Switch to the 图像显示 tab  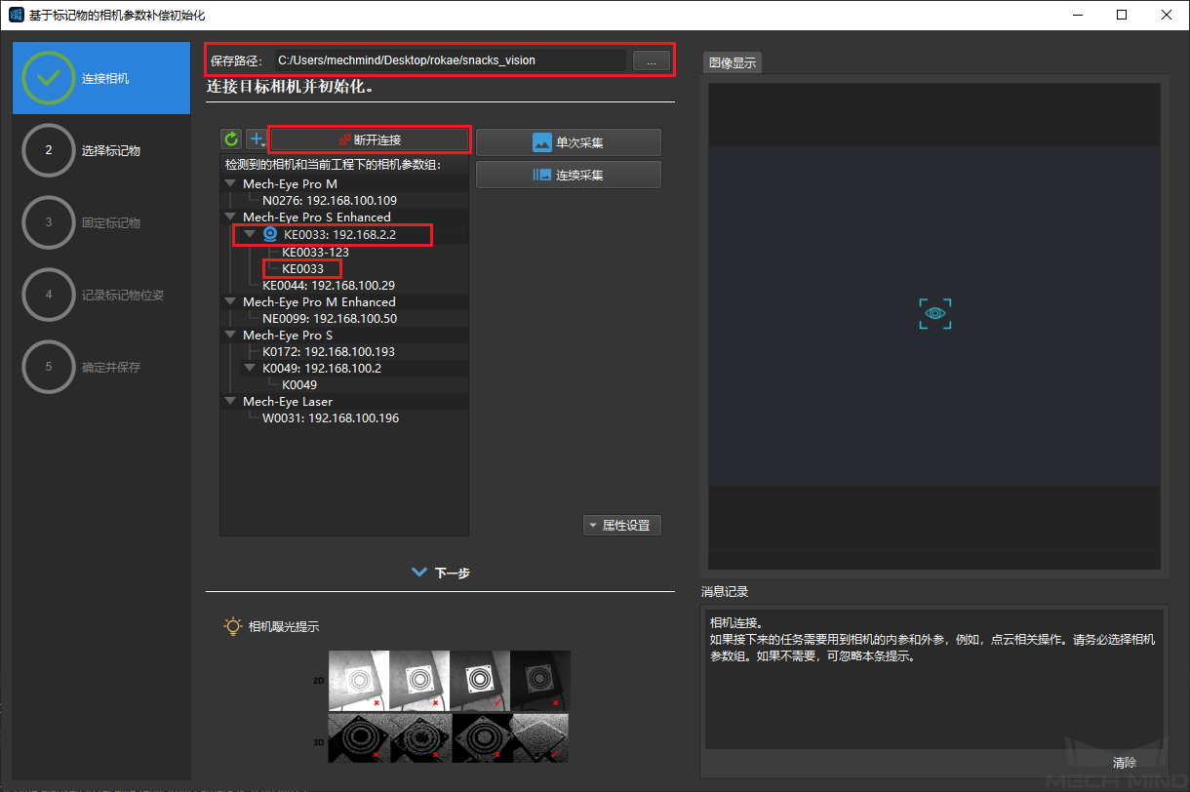point(733,62)
